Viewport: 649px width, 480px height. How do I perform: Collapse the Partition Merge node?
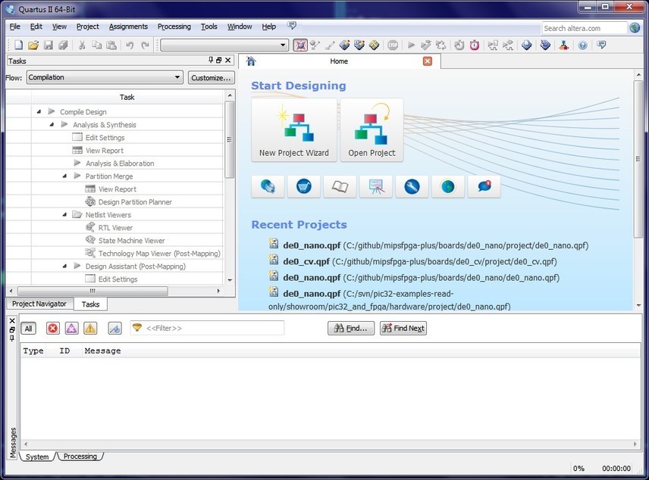(x=64, y=176)
